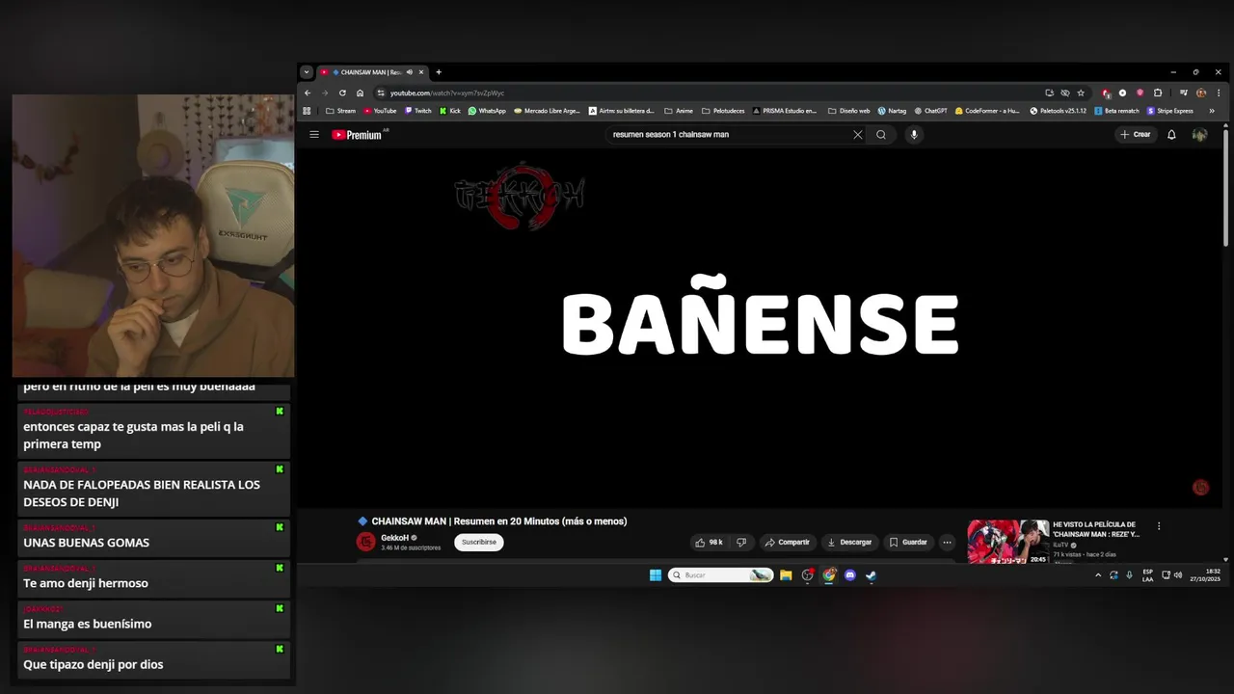Open the recommended Reze movie video thumbnail

1007,542
